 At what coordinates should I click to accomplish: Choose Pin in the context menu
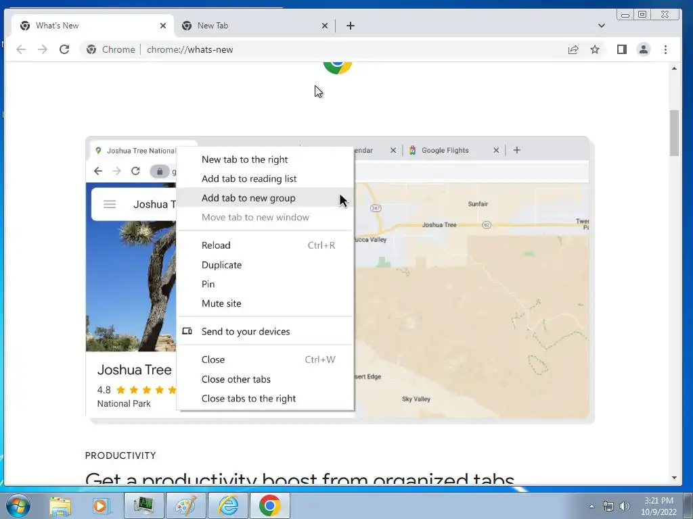click(265, 285)
